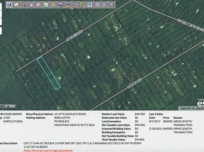The image size is (204, 152).
Task: Open the globe map-layers icon
Action: pos(61,5)
